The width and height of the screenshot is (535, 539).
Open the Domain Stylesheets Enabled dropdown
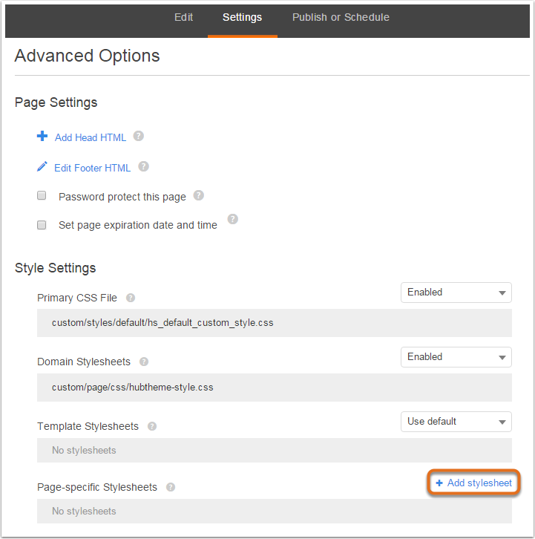456,357
